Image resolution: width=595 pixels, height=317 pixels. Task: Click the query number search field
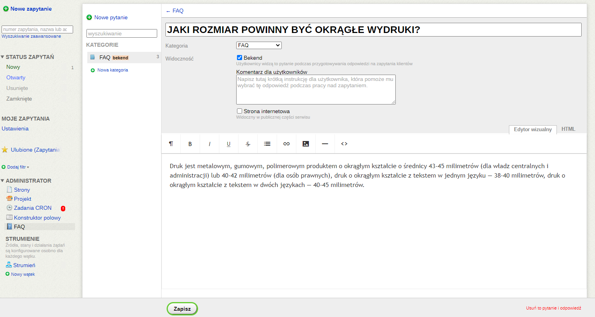point(37,29)
